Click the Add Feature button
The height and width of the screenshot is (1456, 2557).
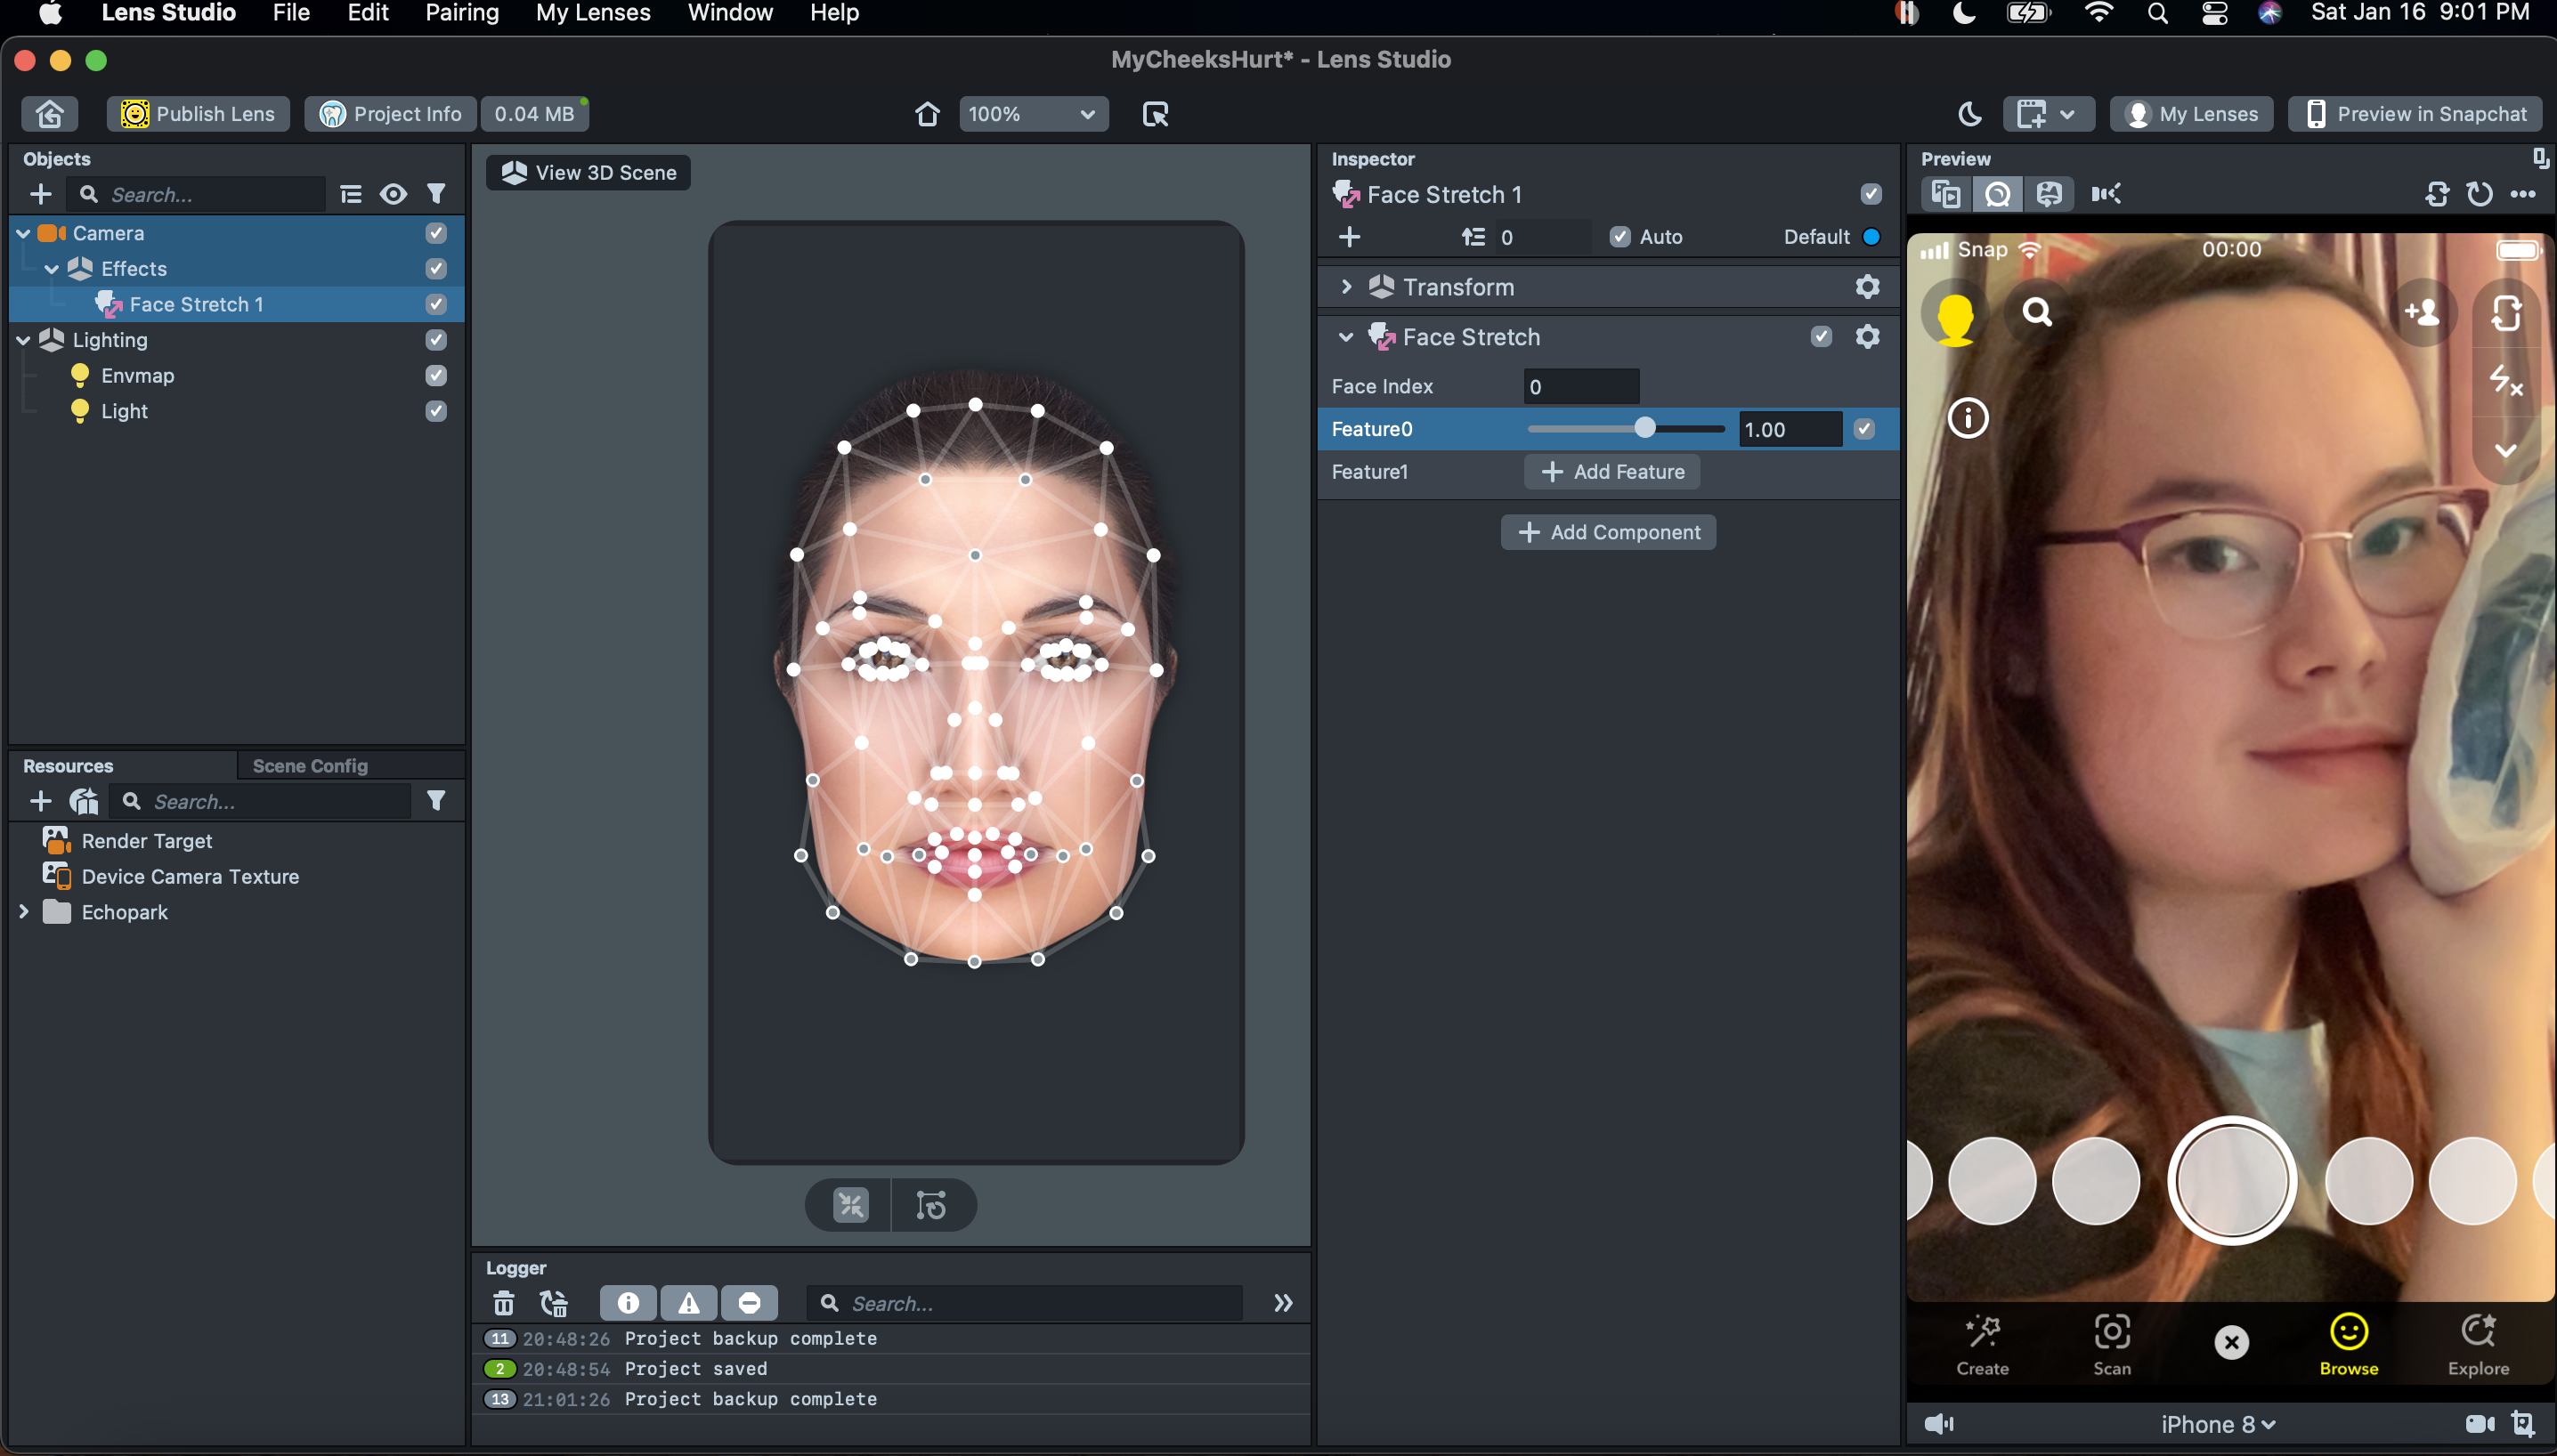(x=1611, y=472)
